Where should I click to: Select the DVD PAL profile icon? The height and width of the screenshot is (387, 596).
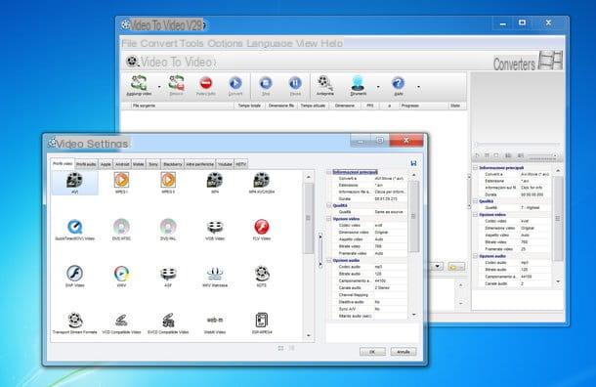(168, 227)
